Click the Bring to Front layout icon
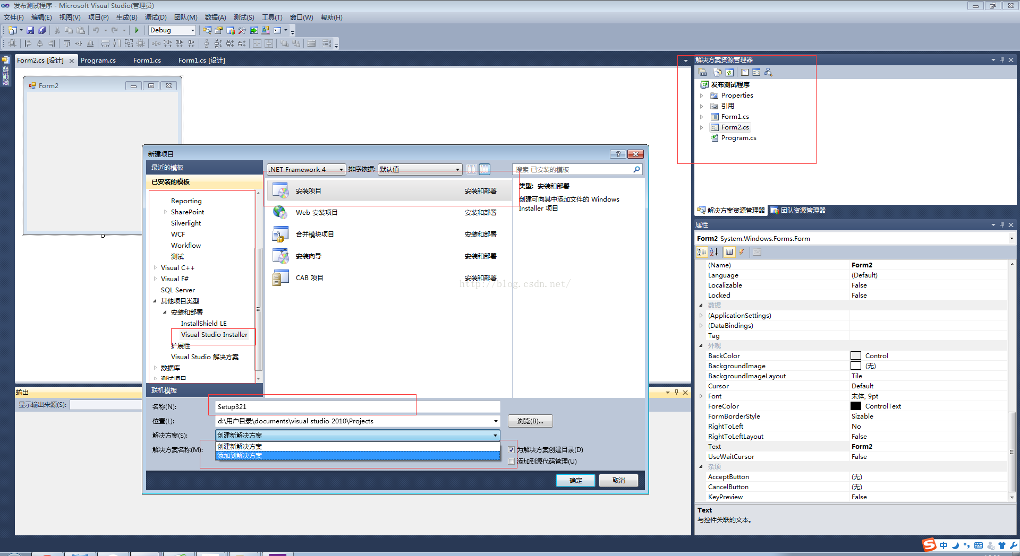This screenshot has height=556, width=1020. pos(284,44)
